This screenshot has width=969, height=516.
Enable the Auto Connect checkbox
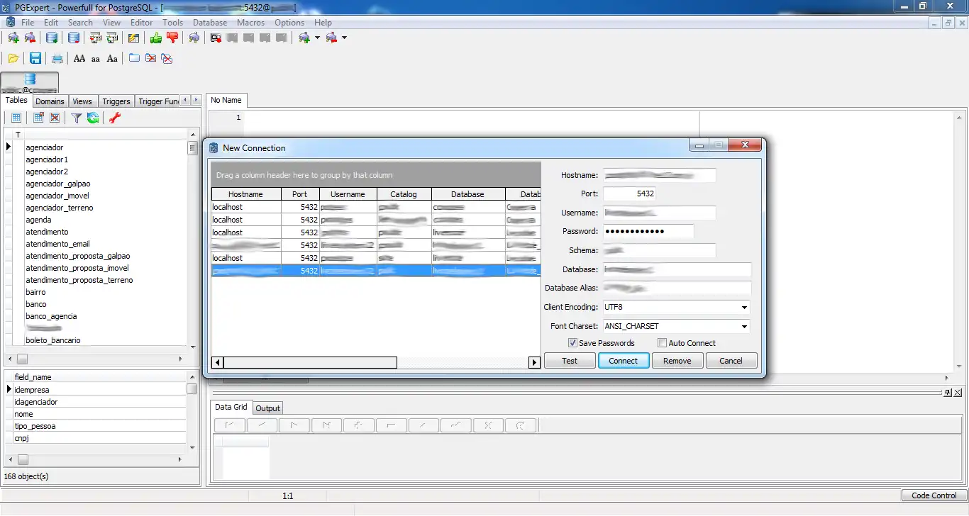(x=662, y=343)
